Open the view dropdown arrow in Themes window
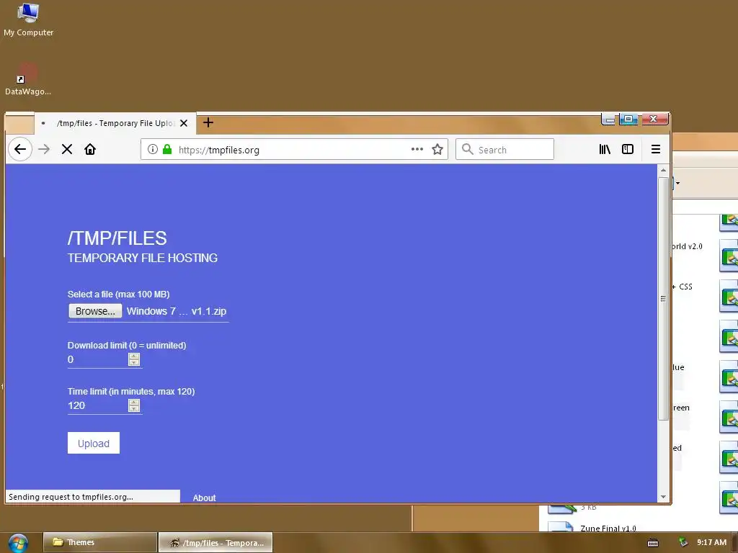This screenshot has height=553, width=738. pos(677,183)
